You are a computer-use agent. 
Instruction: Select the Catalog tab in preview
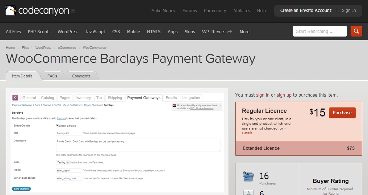(47, 98)
